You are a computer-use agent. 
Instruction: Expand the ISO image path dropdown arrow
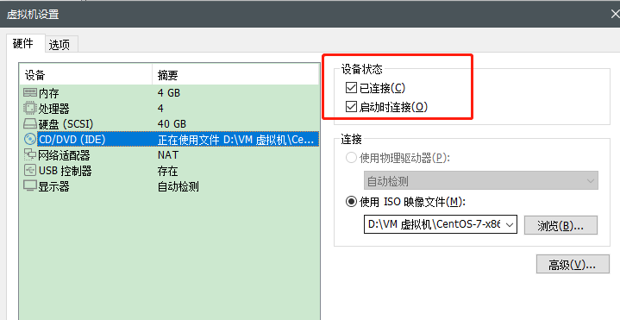click(510, 224)
